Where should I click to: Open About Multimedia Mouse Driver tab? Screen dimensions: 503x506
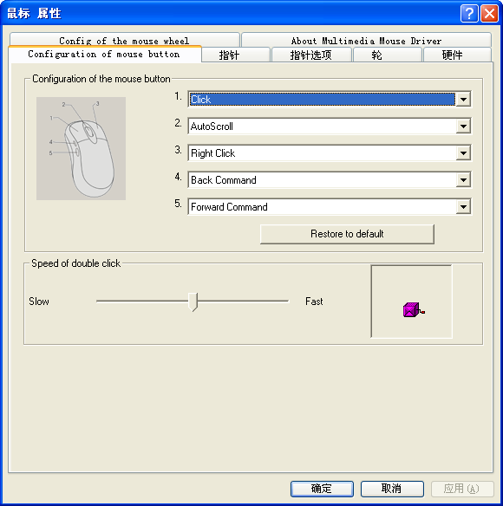366,40
